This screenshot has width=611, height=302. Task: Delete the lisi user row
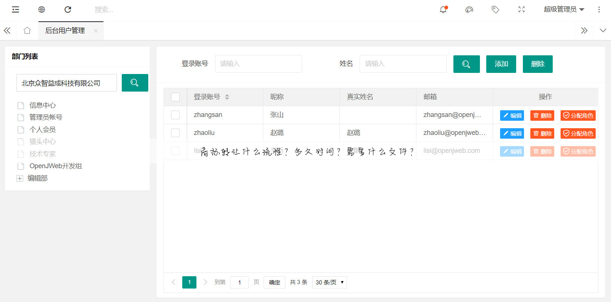tap(542, 151)
